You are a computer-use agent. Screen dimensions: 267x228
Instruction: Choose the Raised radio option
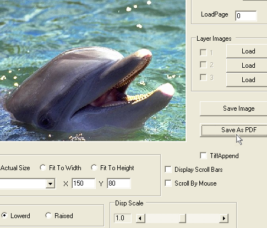(48, 215)
